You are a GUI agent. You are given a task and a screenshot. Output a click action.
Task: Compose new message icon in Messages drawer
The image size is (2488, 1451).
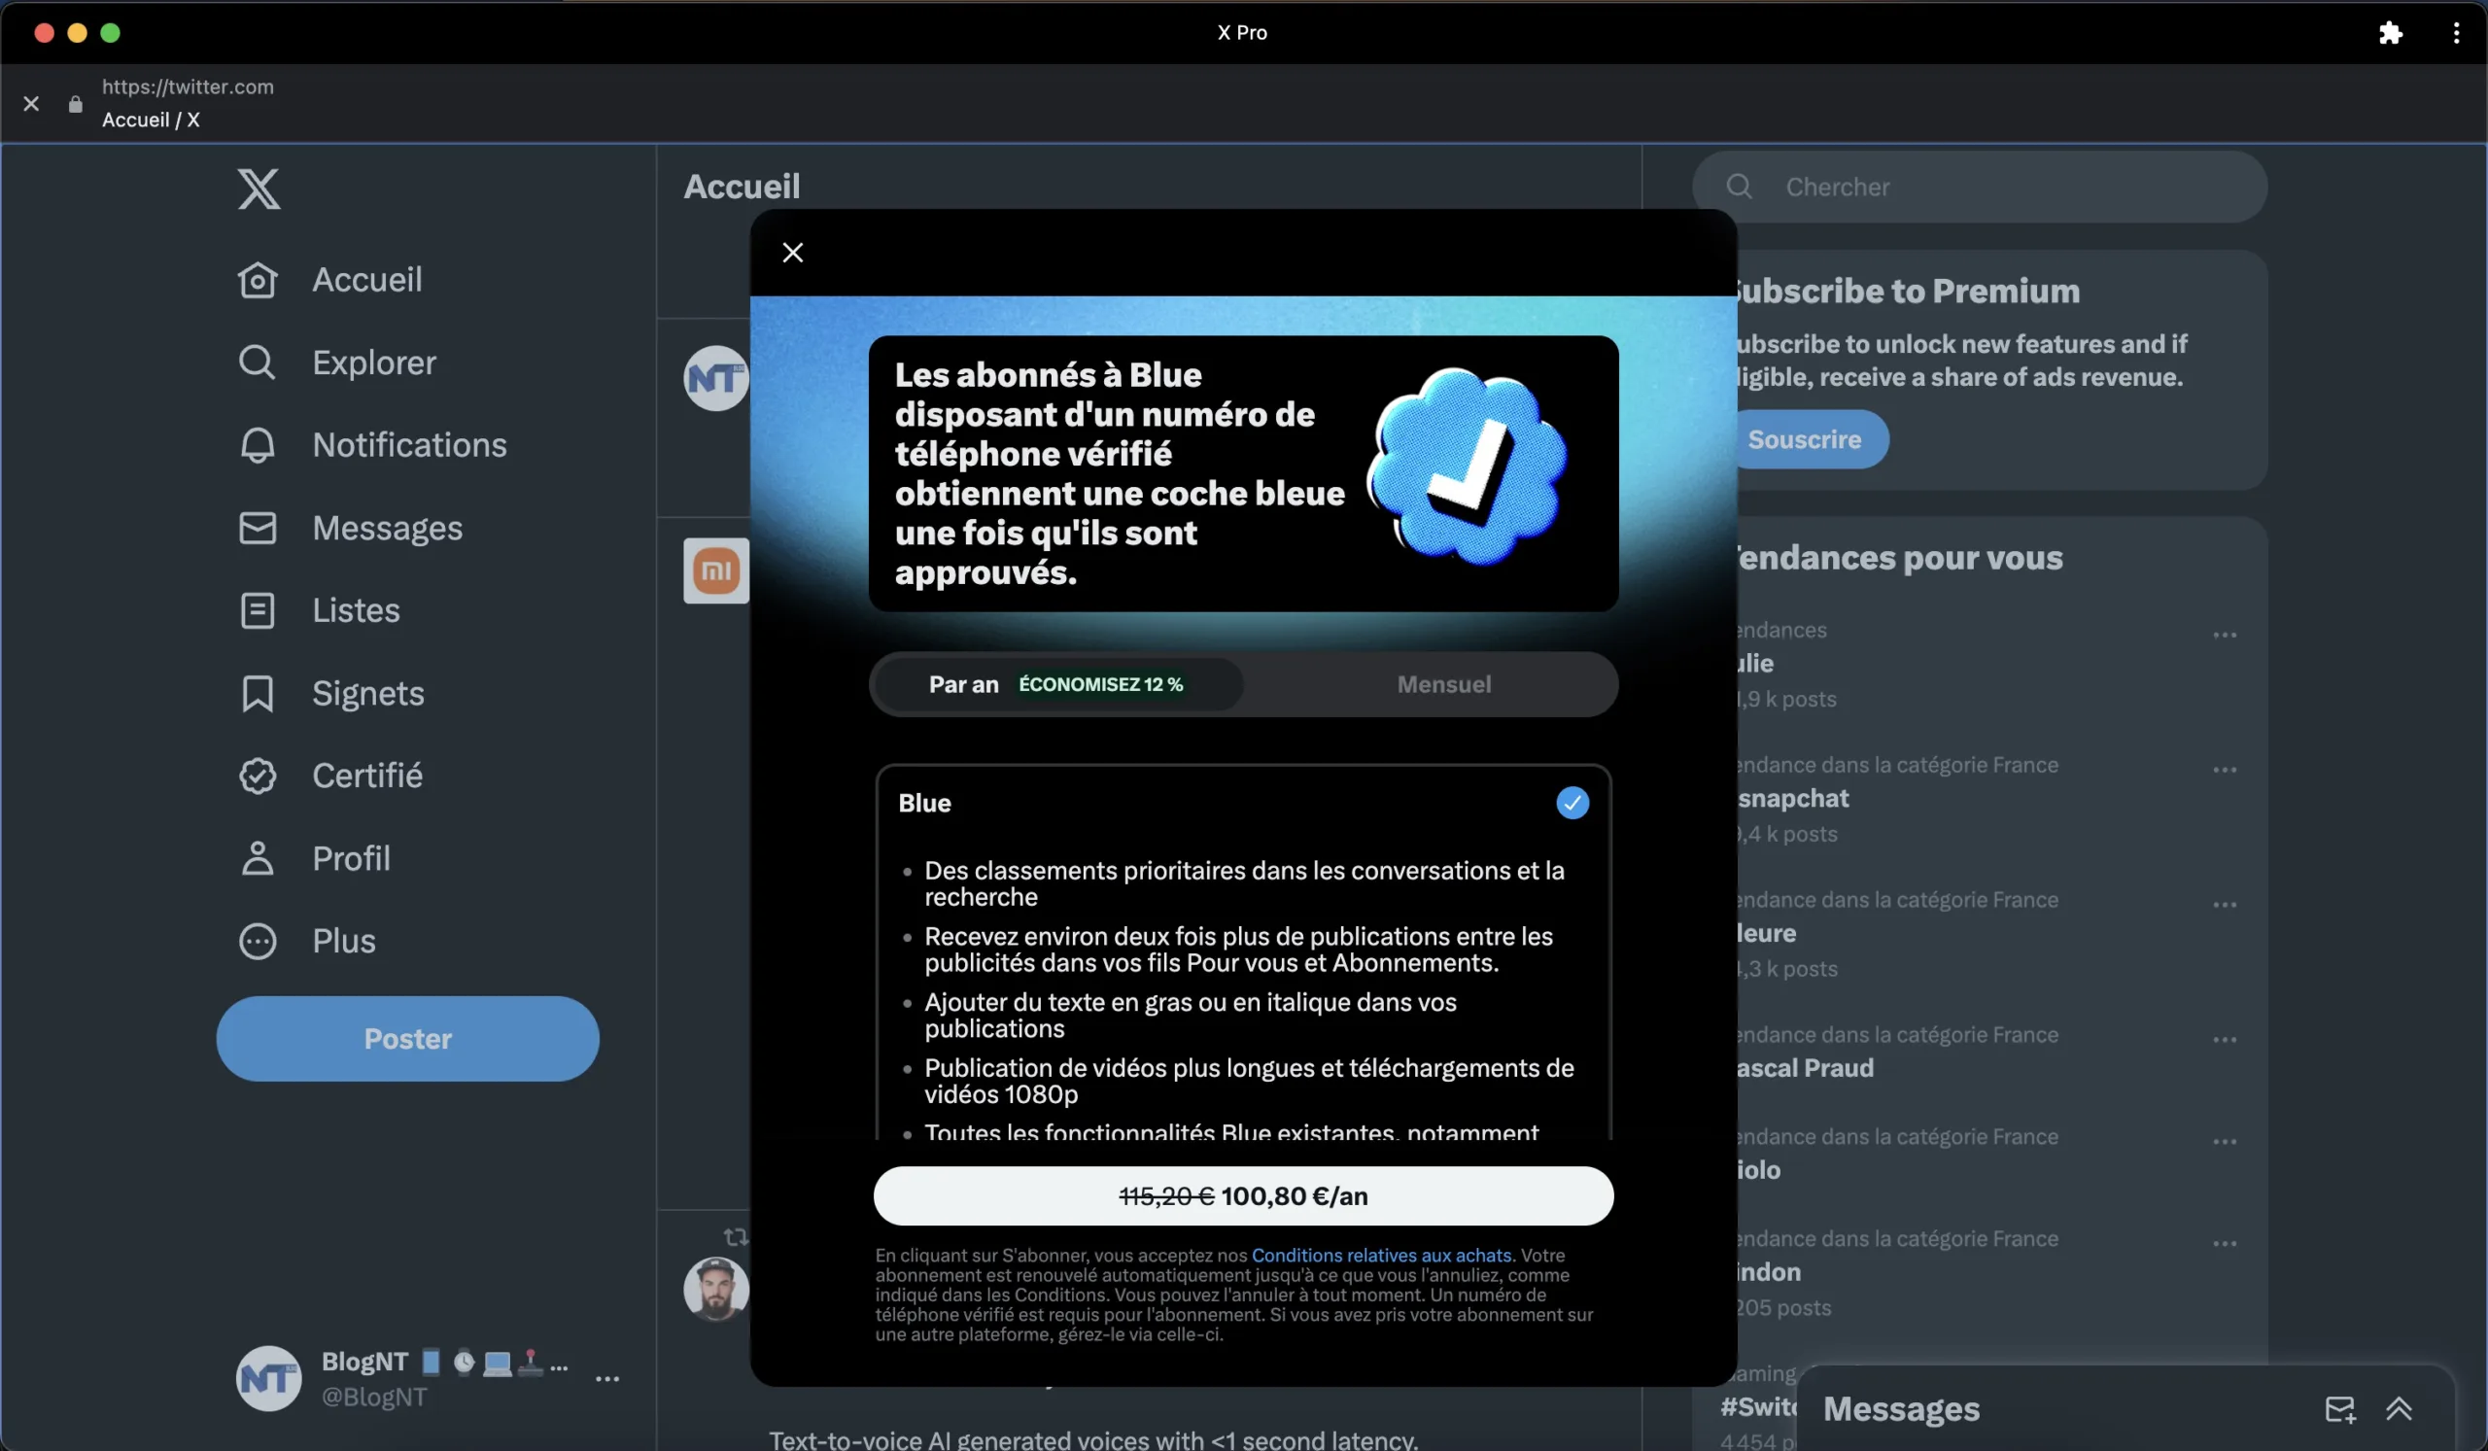coord(2340,1408)
